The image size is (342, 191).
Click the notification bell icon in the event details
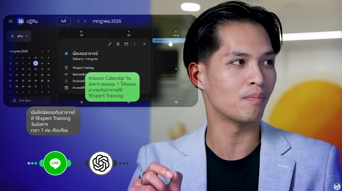coord(66,81)
